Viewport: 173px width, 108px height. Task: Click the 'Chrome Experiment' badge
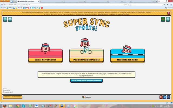tap(8, 91)
